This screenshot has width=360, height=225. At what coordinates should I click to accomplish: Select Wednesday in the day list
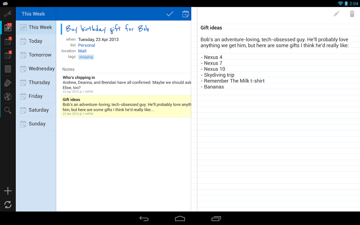36,68
